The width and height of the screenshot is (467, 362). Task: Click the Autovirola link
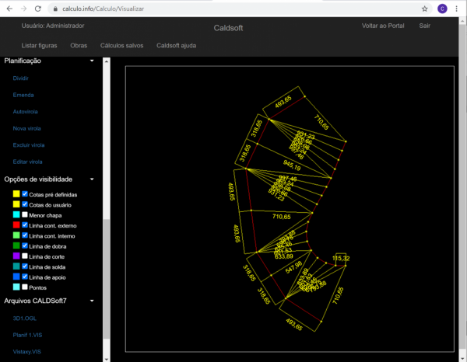(25, 111)
